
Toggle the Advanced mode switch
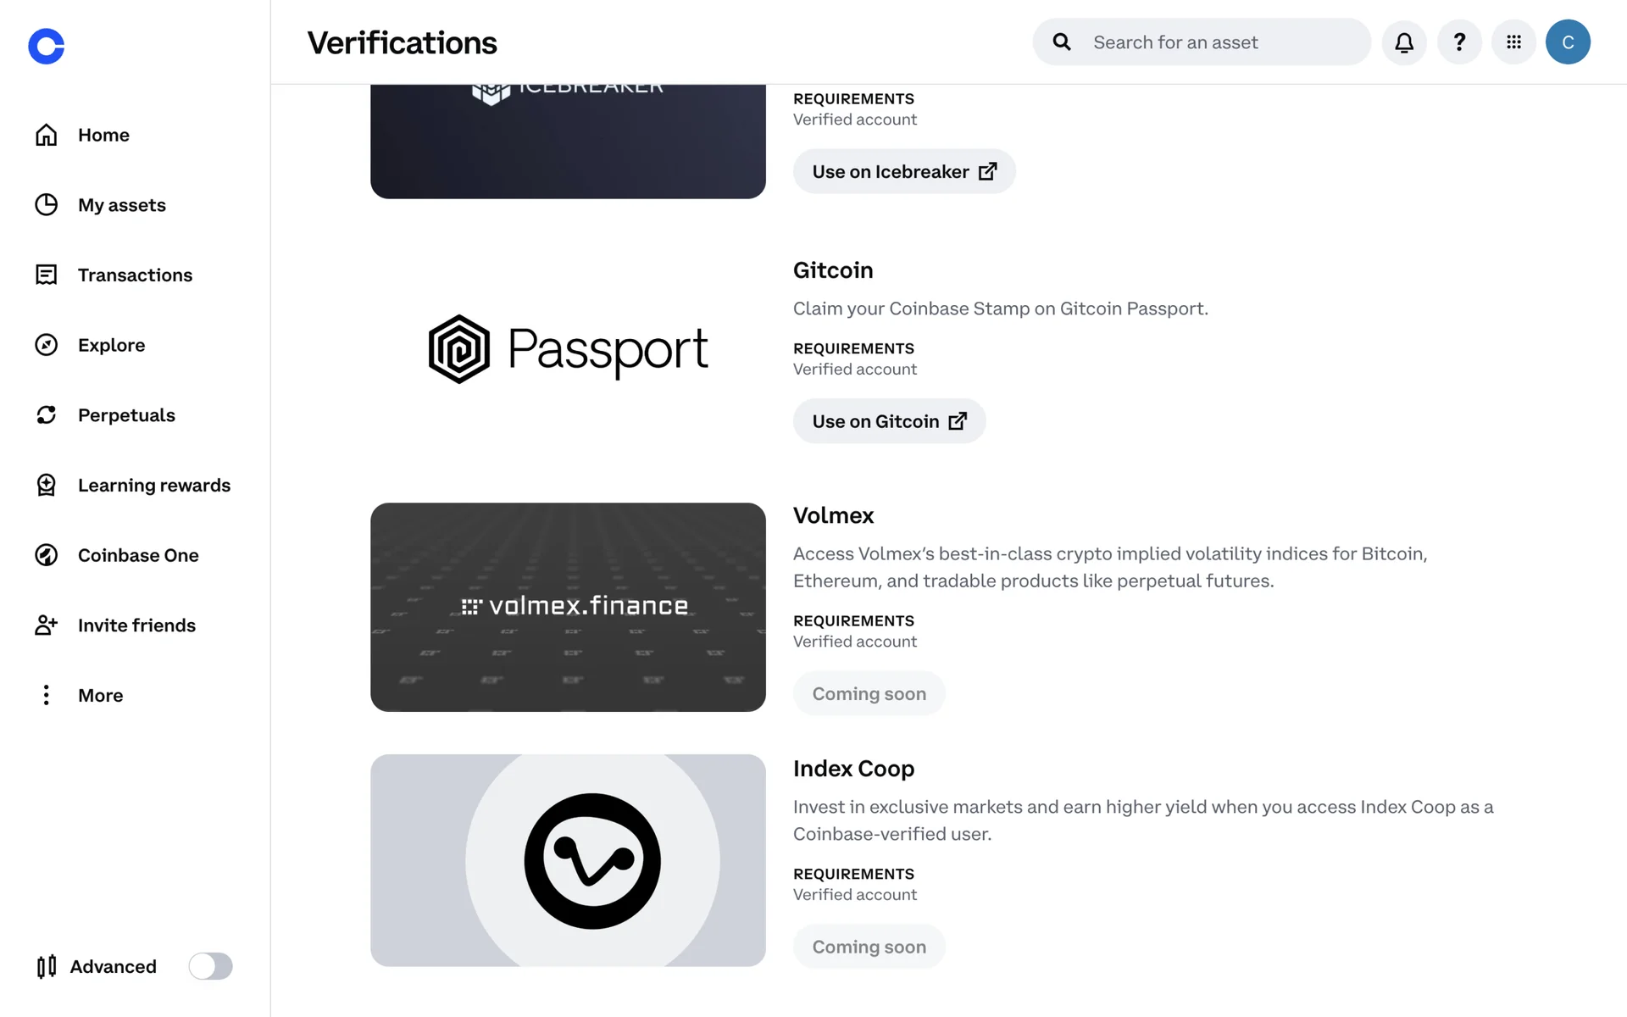pyautogui.click(x=210, y=966)
